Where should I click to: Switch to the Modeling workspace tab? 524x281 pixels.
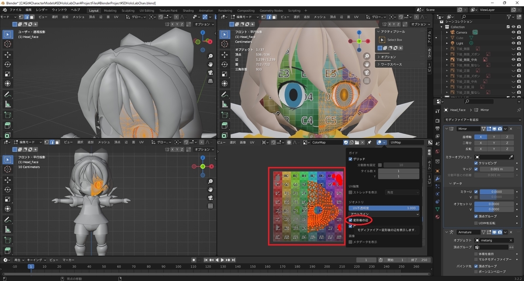pyautogui.click(x=110, y=10)
